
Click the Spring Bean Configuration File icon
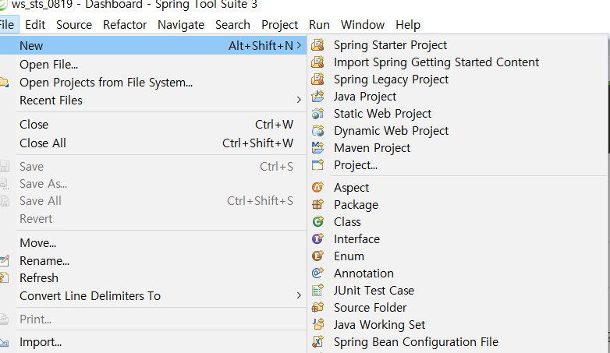(317, 341)
